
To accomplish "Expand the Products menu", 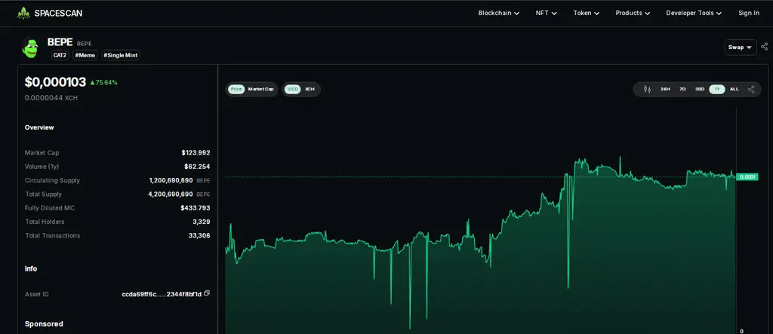I will click(x=633, y=14).
